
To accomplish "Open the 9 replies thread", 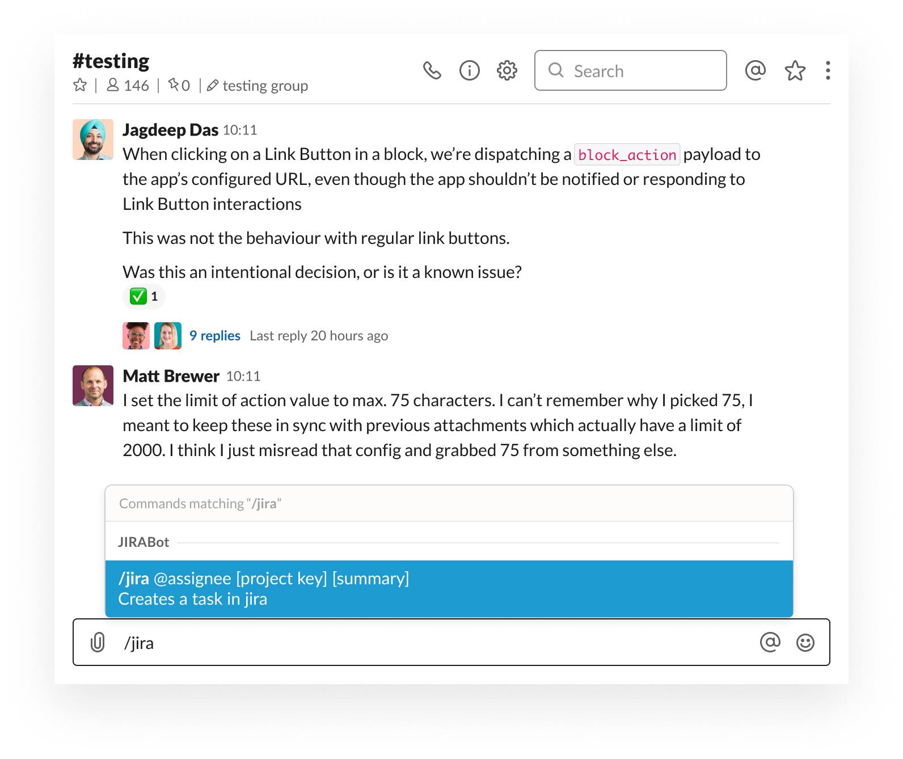I will 215,336.
